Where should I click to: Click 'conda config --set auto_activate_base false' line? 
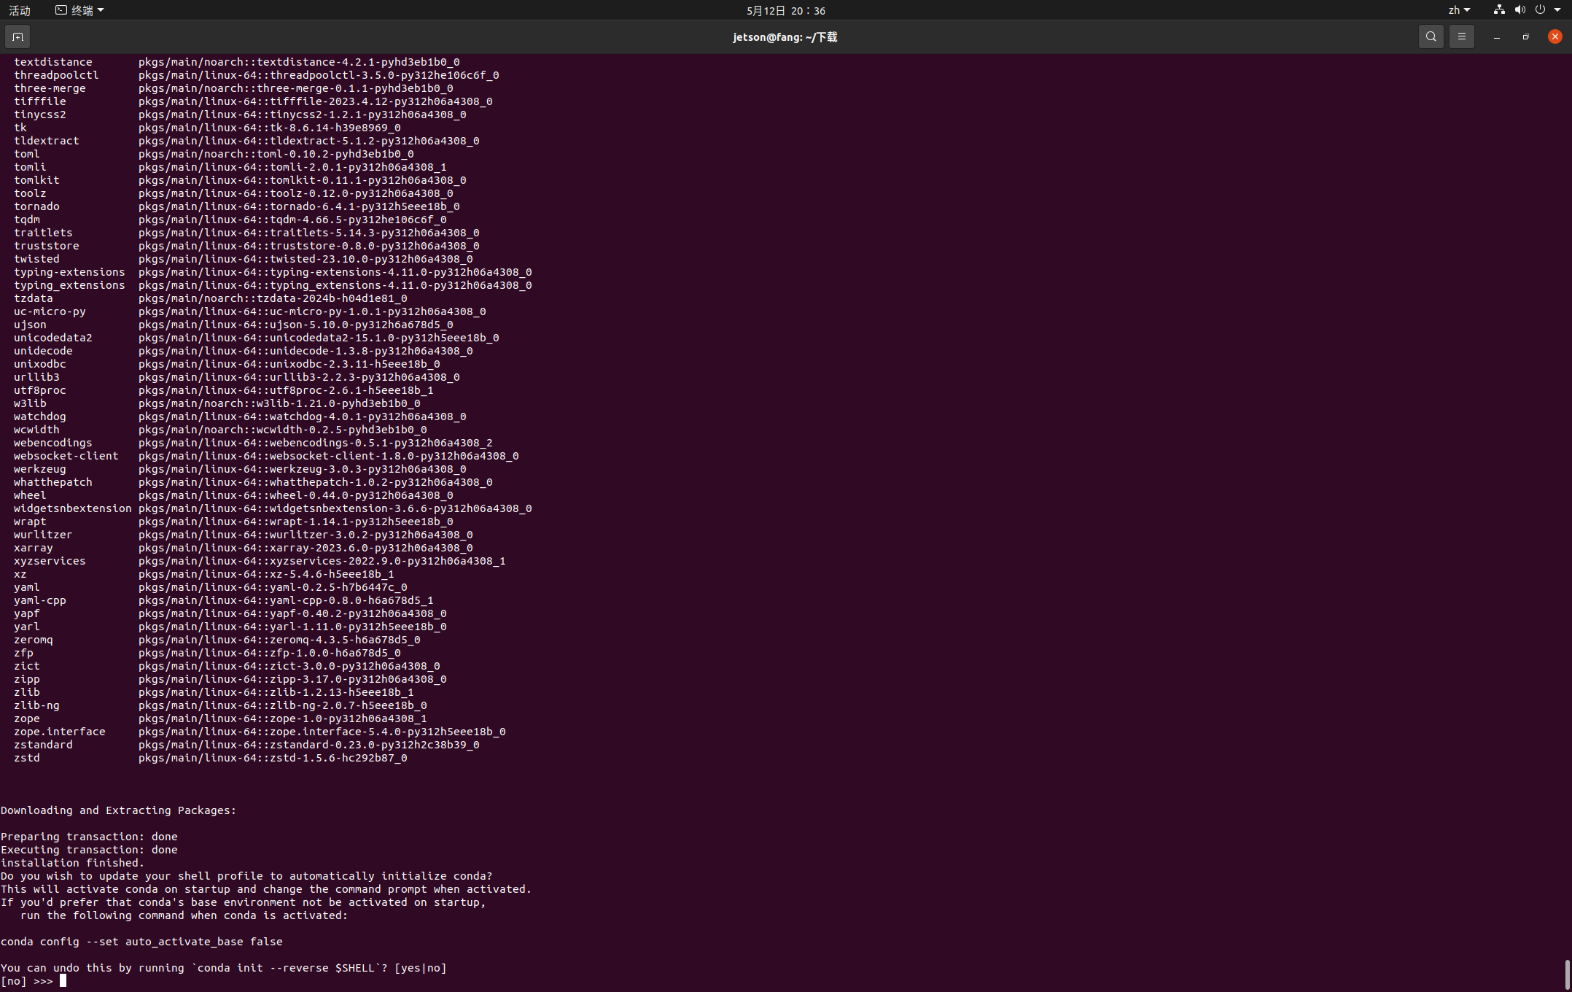point(141,942)
